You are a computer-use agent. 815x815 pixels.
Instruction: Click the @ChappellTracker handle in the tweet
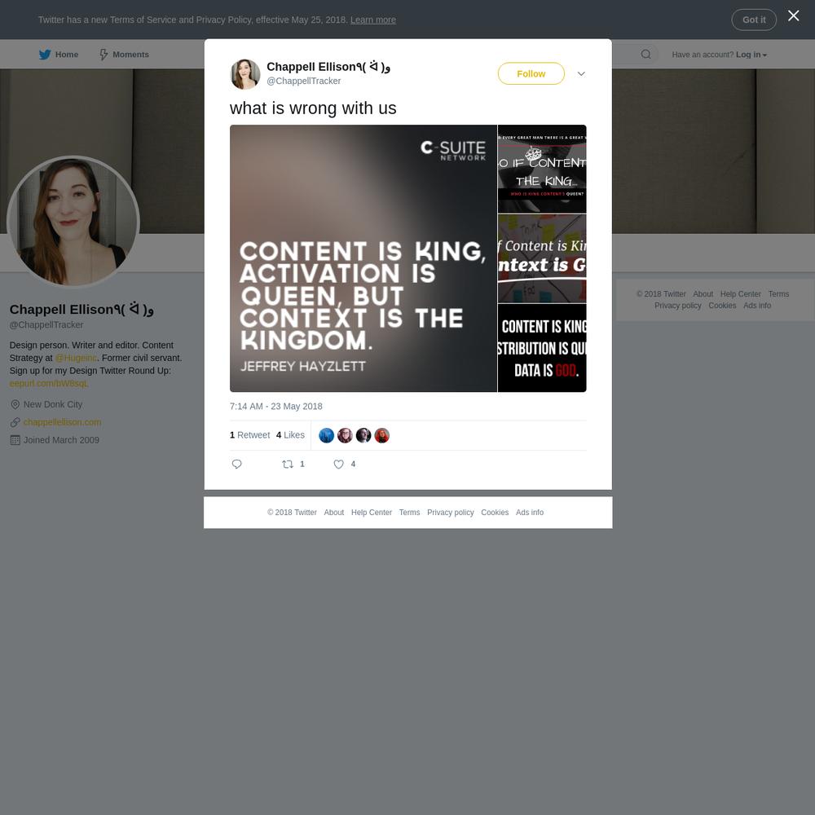(x=303, y=81)
